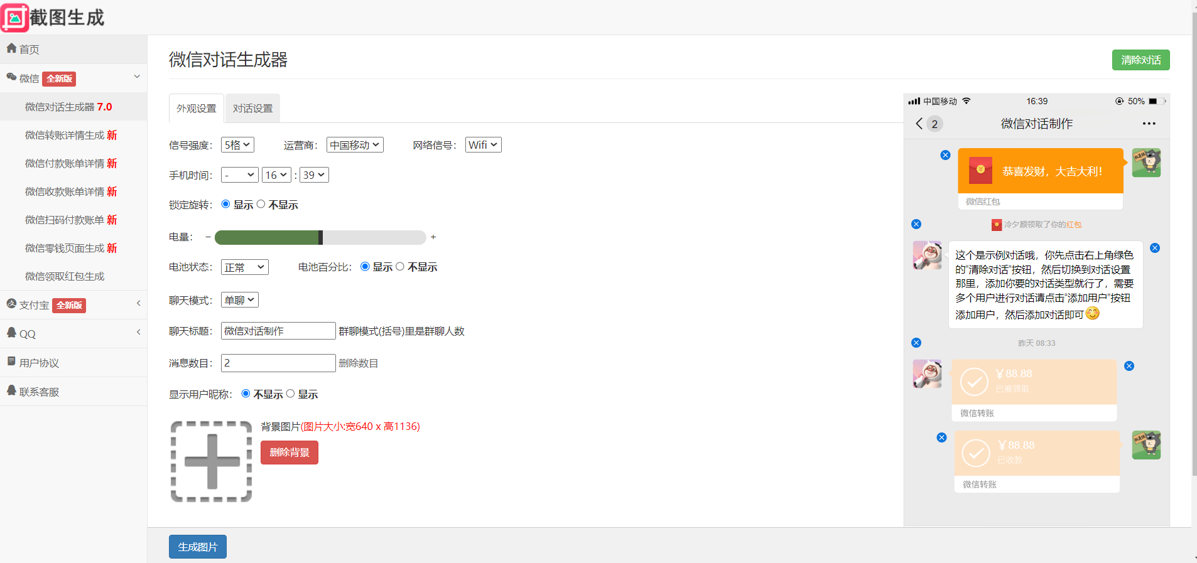Select 不显示 for 锁定旋转

tap(261, 204)
